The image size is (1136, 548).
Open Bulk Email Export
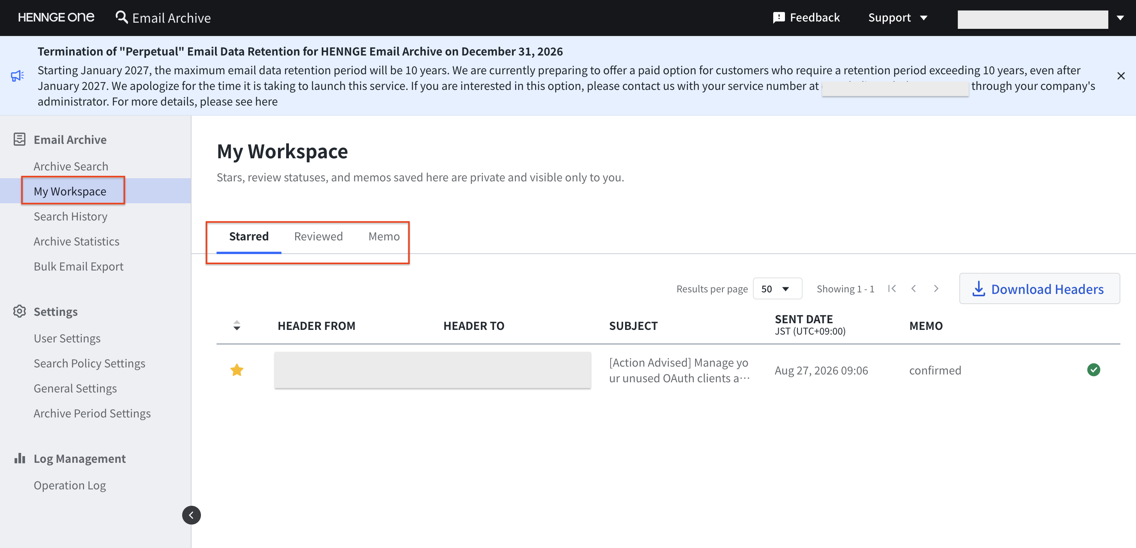79,266
